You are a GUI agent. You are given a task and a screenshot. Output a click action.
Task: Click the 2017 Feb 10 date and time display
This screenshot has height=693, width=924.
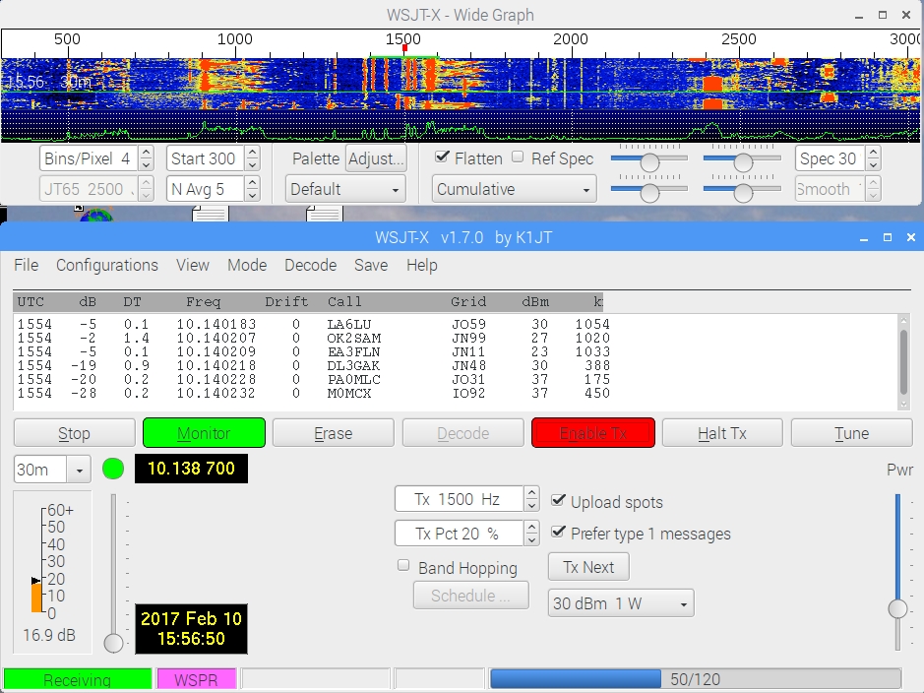[x=192, y=629]
